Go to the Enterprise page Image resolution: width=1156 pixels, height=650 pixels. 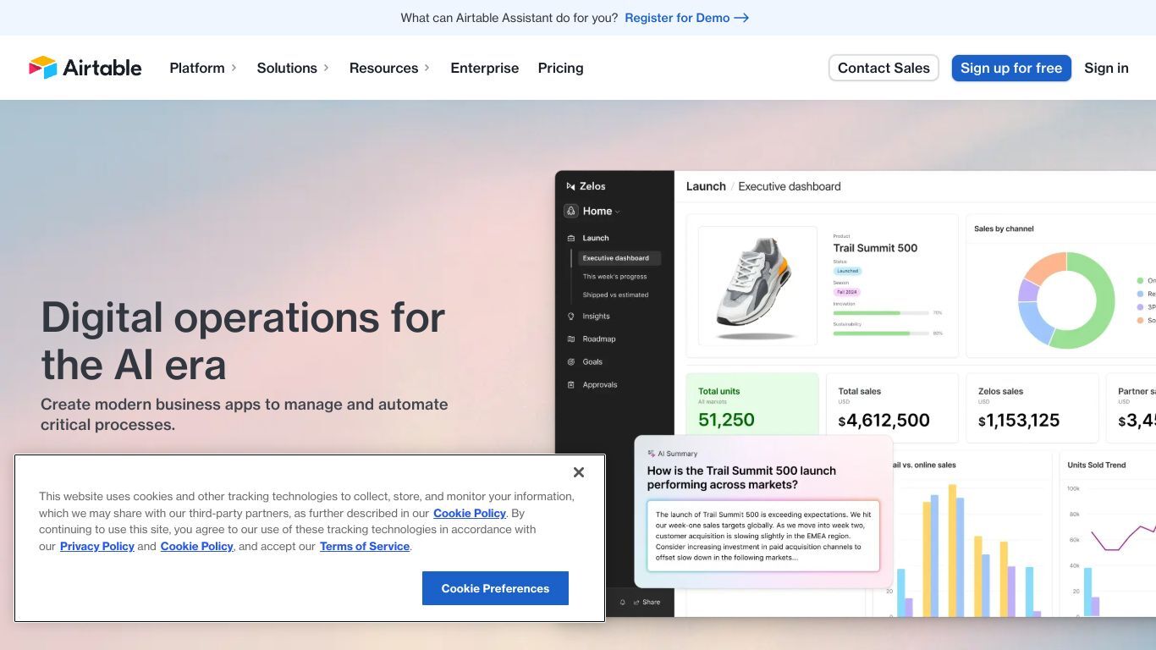[x=484, y=68]
